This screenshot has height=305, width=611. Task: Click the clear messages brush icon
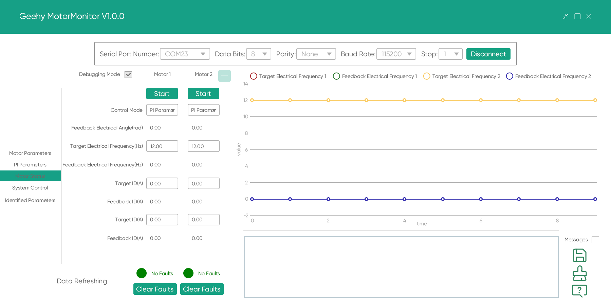(x=579, y=273)
